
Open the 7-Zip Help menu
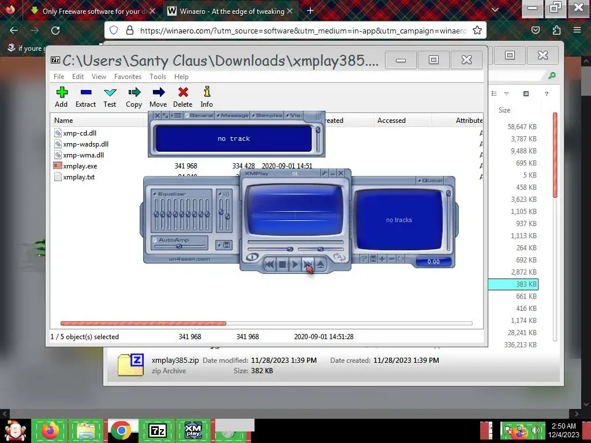coord(181,77)
